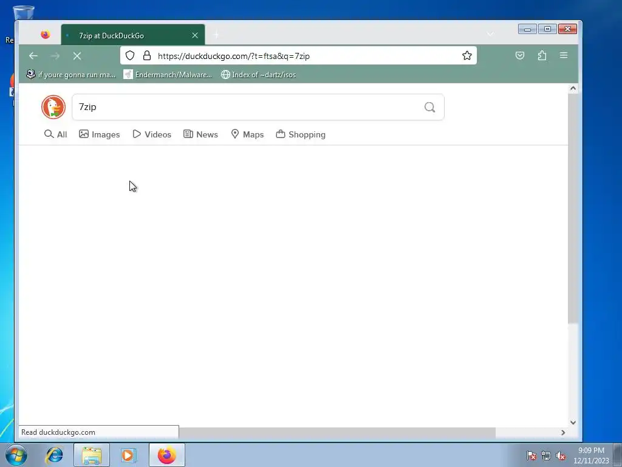The image size is (622, 467).
Task: Open the Windows Start menu
Action: point(16,455)
